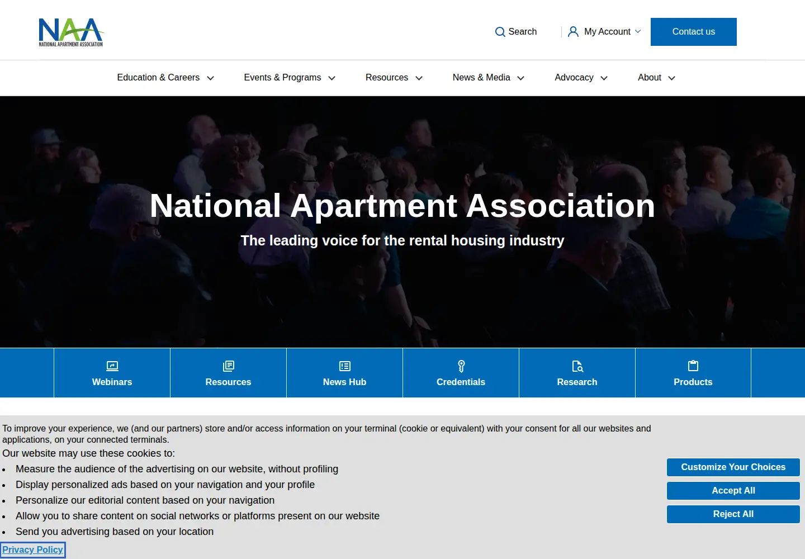Image resolution: width=805 pixels, height=559 pixels.
Task: Click 'The leading voice for the rental housing industry'
Action: click(402, 241)
